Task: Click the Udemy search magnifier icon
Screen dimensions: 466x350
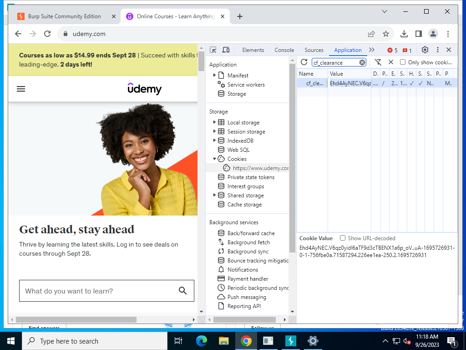Action: tap(183, 291)
